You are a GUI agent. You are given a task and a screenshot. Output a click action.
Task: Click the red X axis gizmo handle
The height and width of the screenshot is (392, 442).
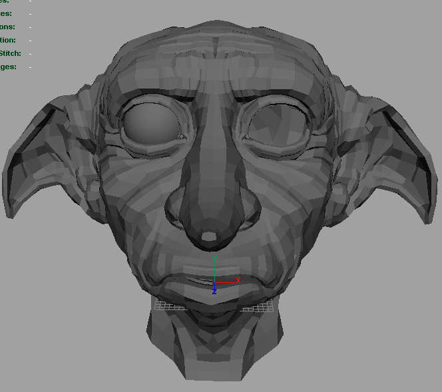point(237,280)
